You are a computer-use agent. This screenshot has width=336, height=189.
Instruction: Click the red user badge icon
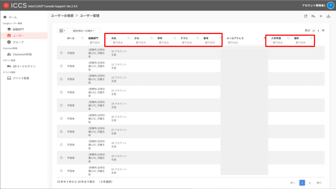[9, 36]
